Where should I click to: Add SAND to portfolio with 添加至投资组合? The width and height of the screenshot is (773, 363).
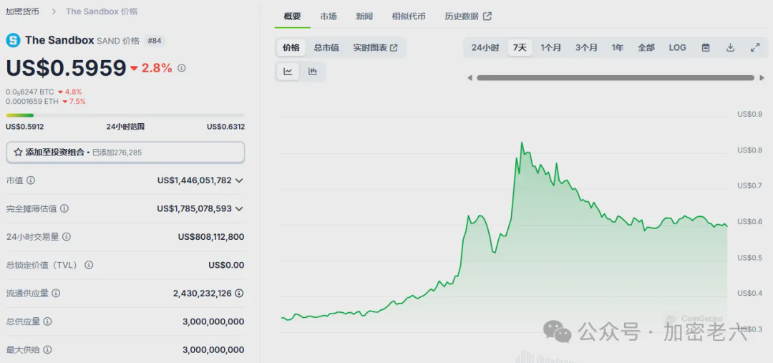coord(125,153)
